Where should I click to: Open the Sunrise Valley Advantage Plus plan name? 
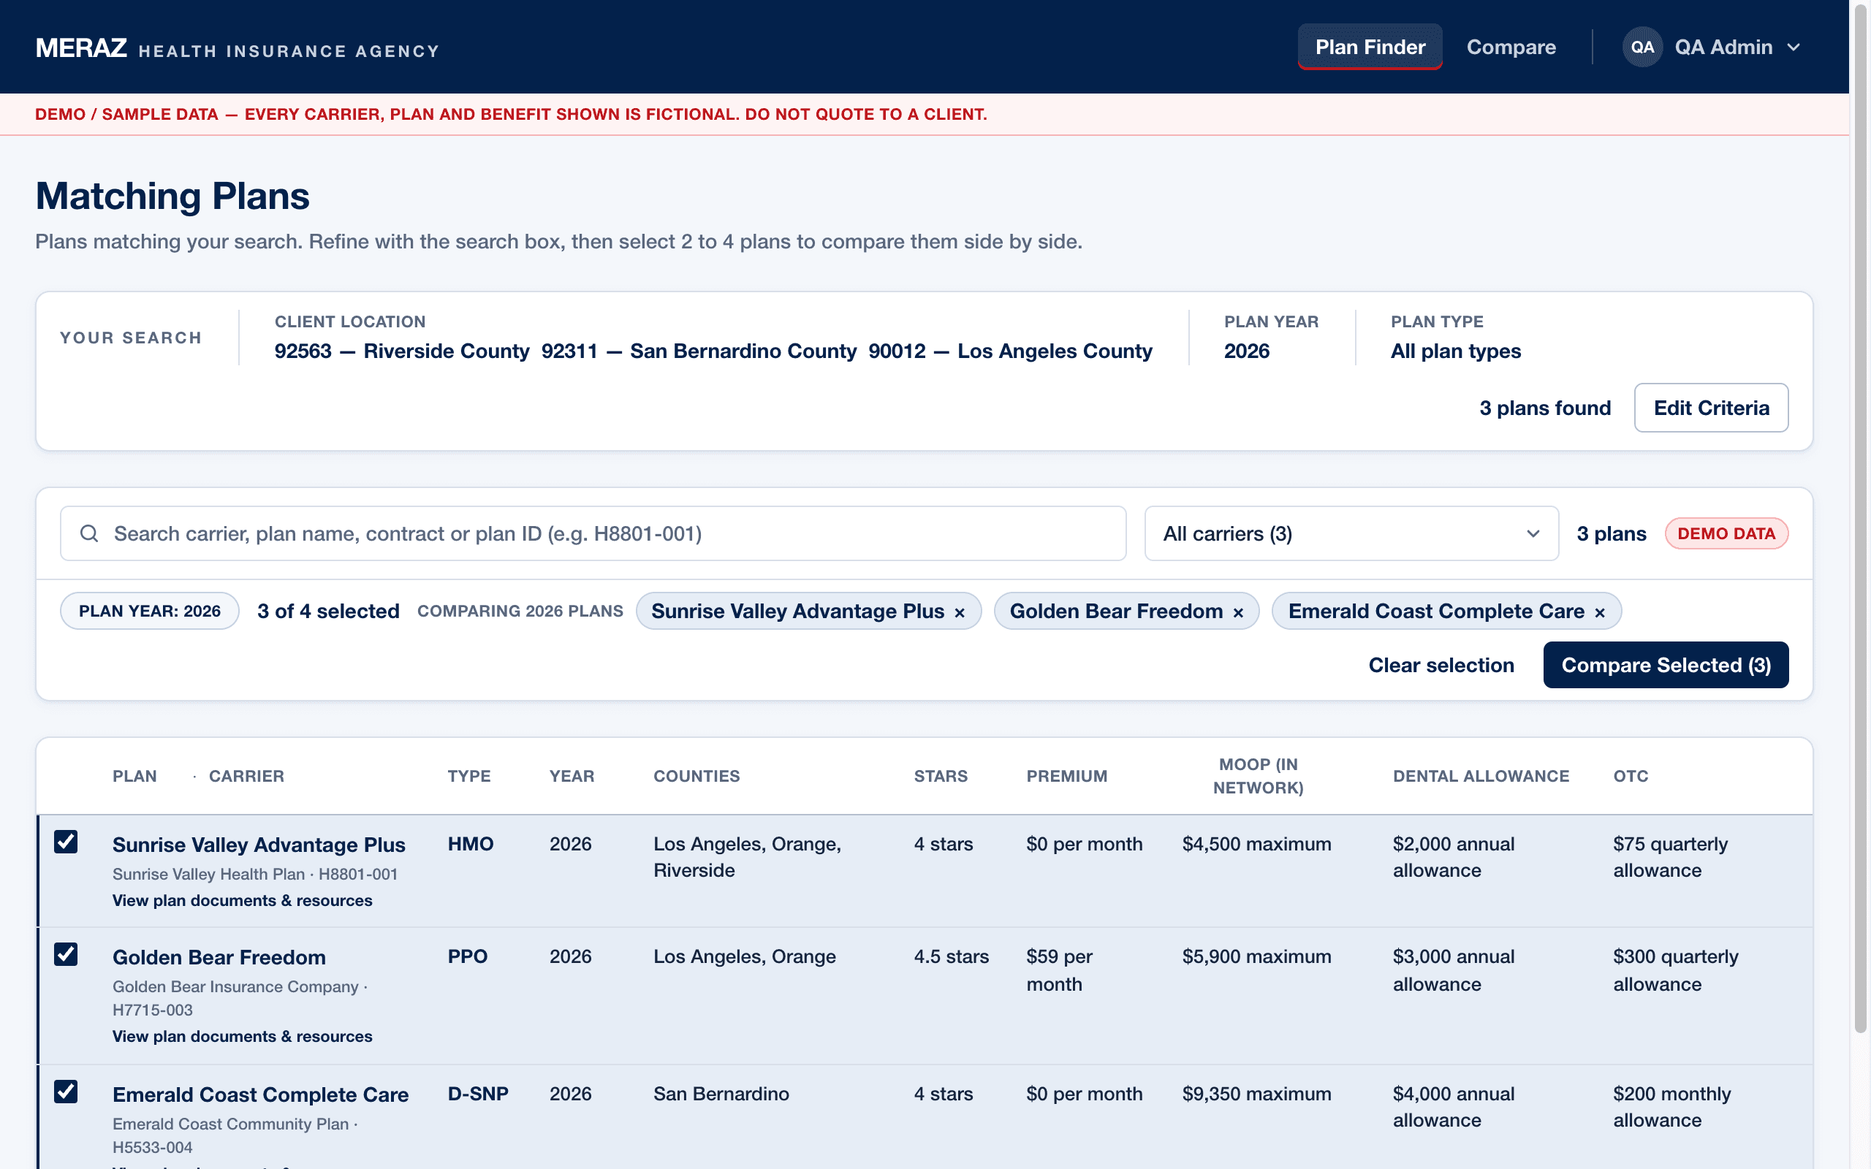tap(259, 845)
